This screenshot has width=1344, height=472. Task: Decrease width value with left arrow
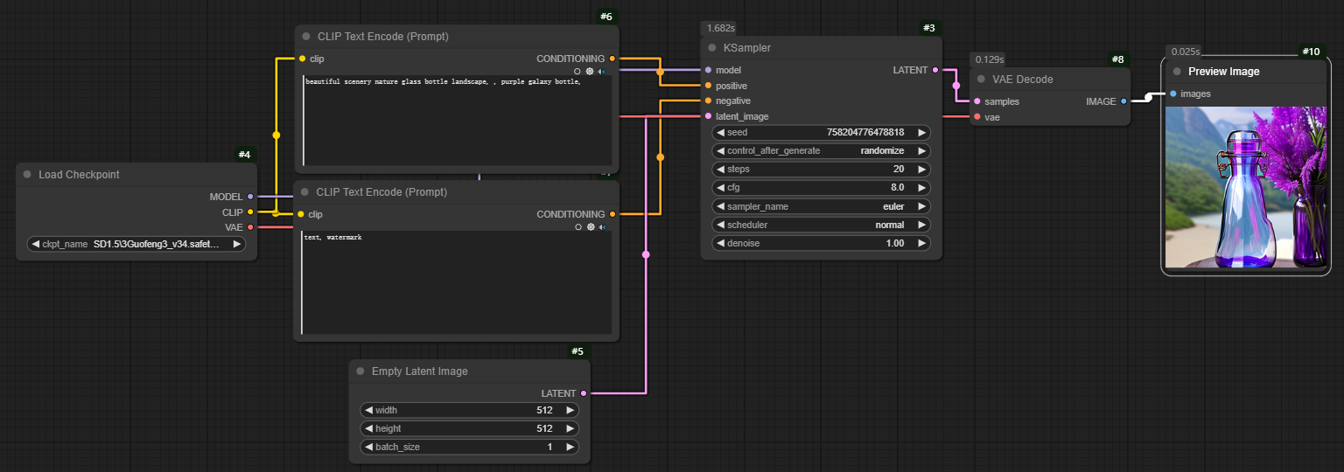click(369, 410)
